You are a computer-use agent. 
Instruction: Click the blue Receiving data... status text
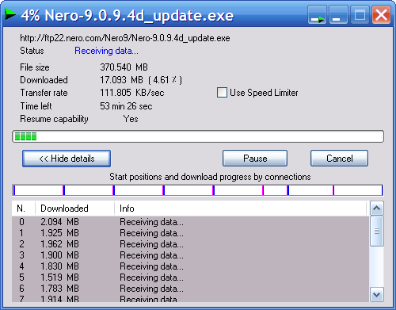click(106, 51)
